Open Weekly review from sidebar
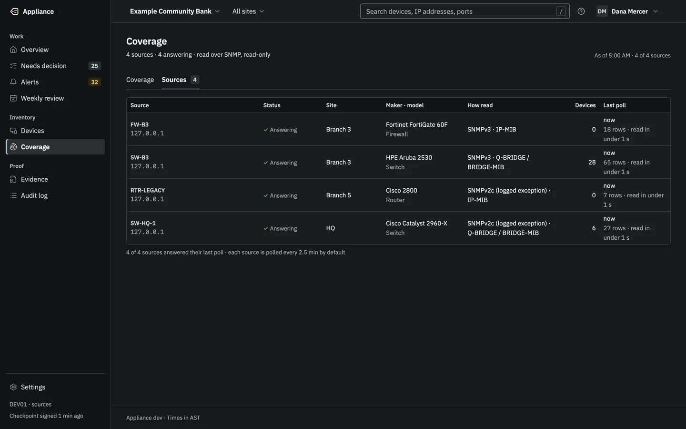The image size is (686, 429). tap(55, 98)
